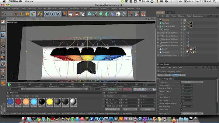This screenshot has width=219, height=123.
Task: Select the orange Softbox material
Action: point(26,103)
